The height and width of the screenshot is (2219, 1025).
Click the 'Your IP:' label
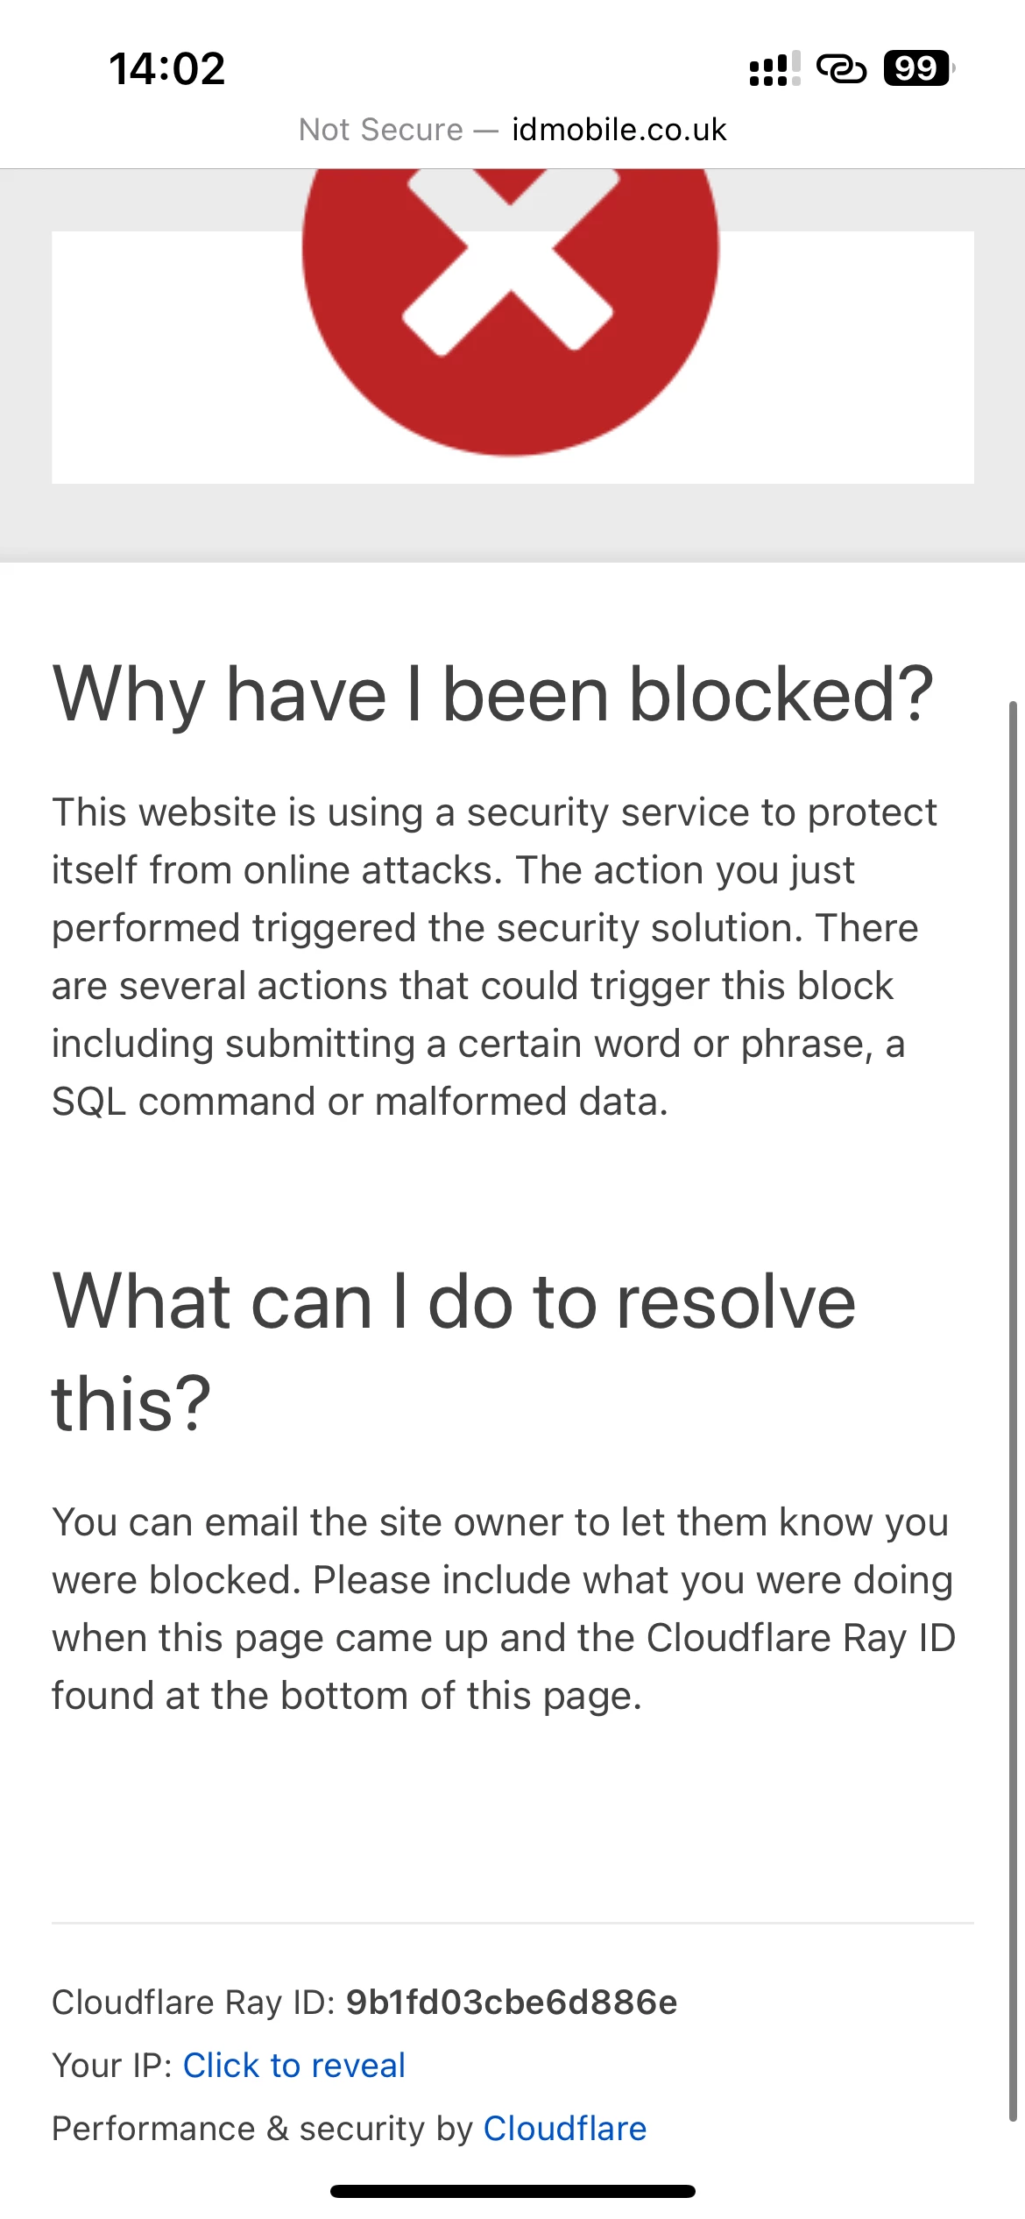click(x=112, y=2066)
